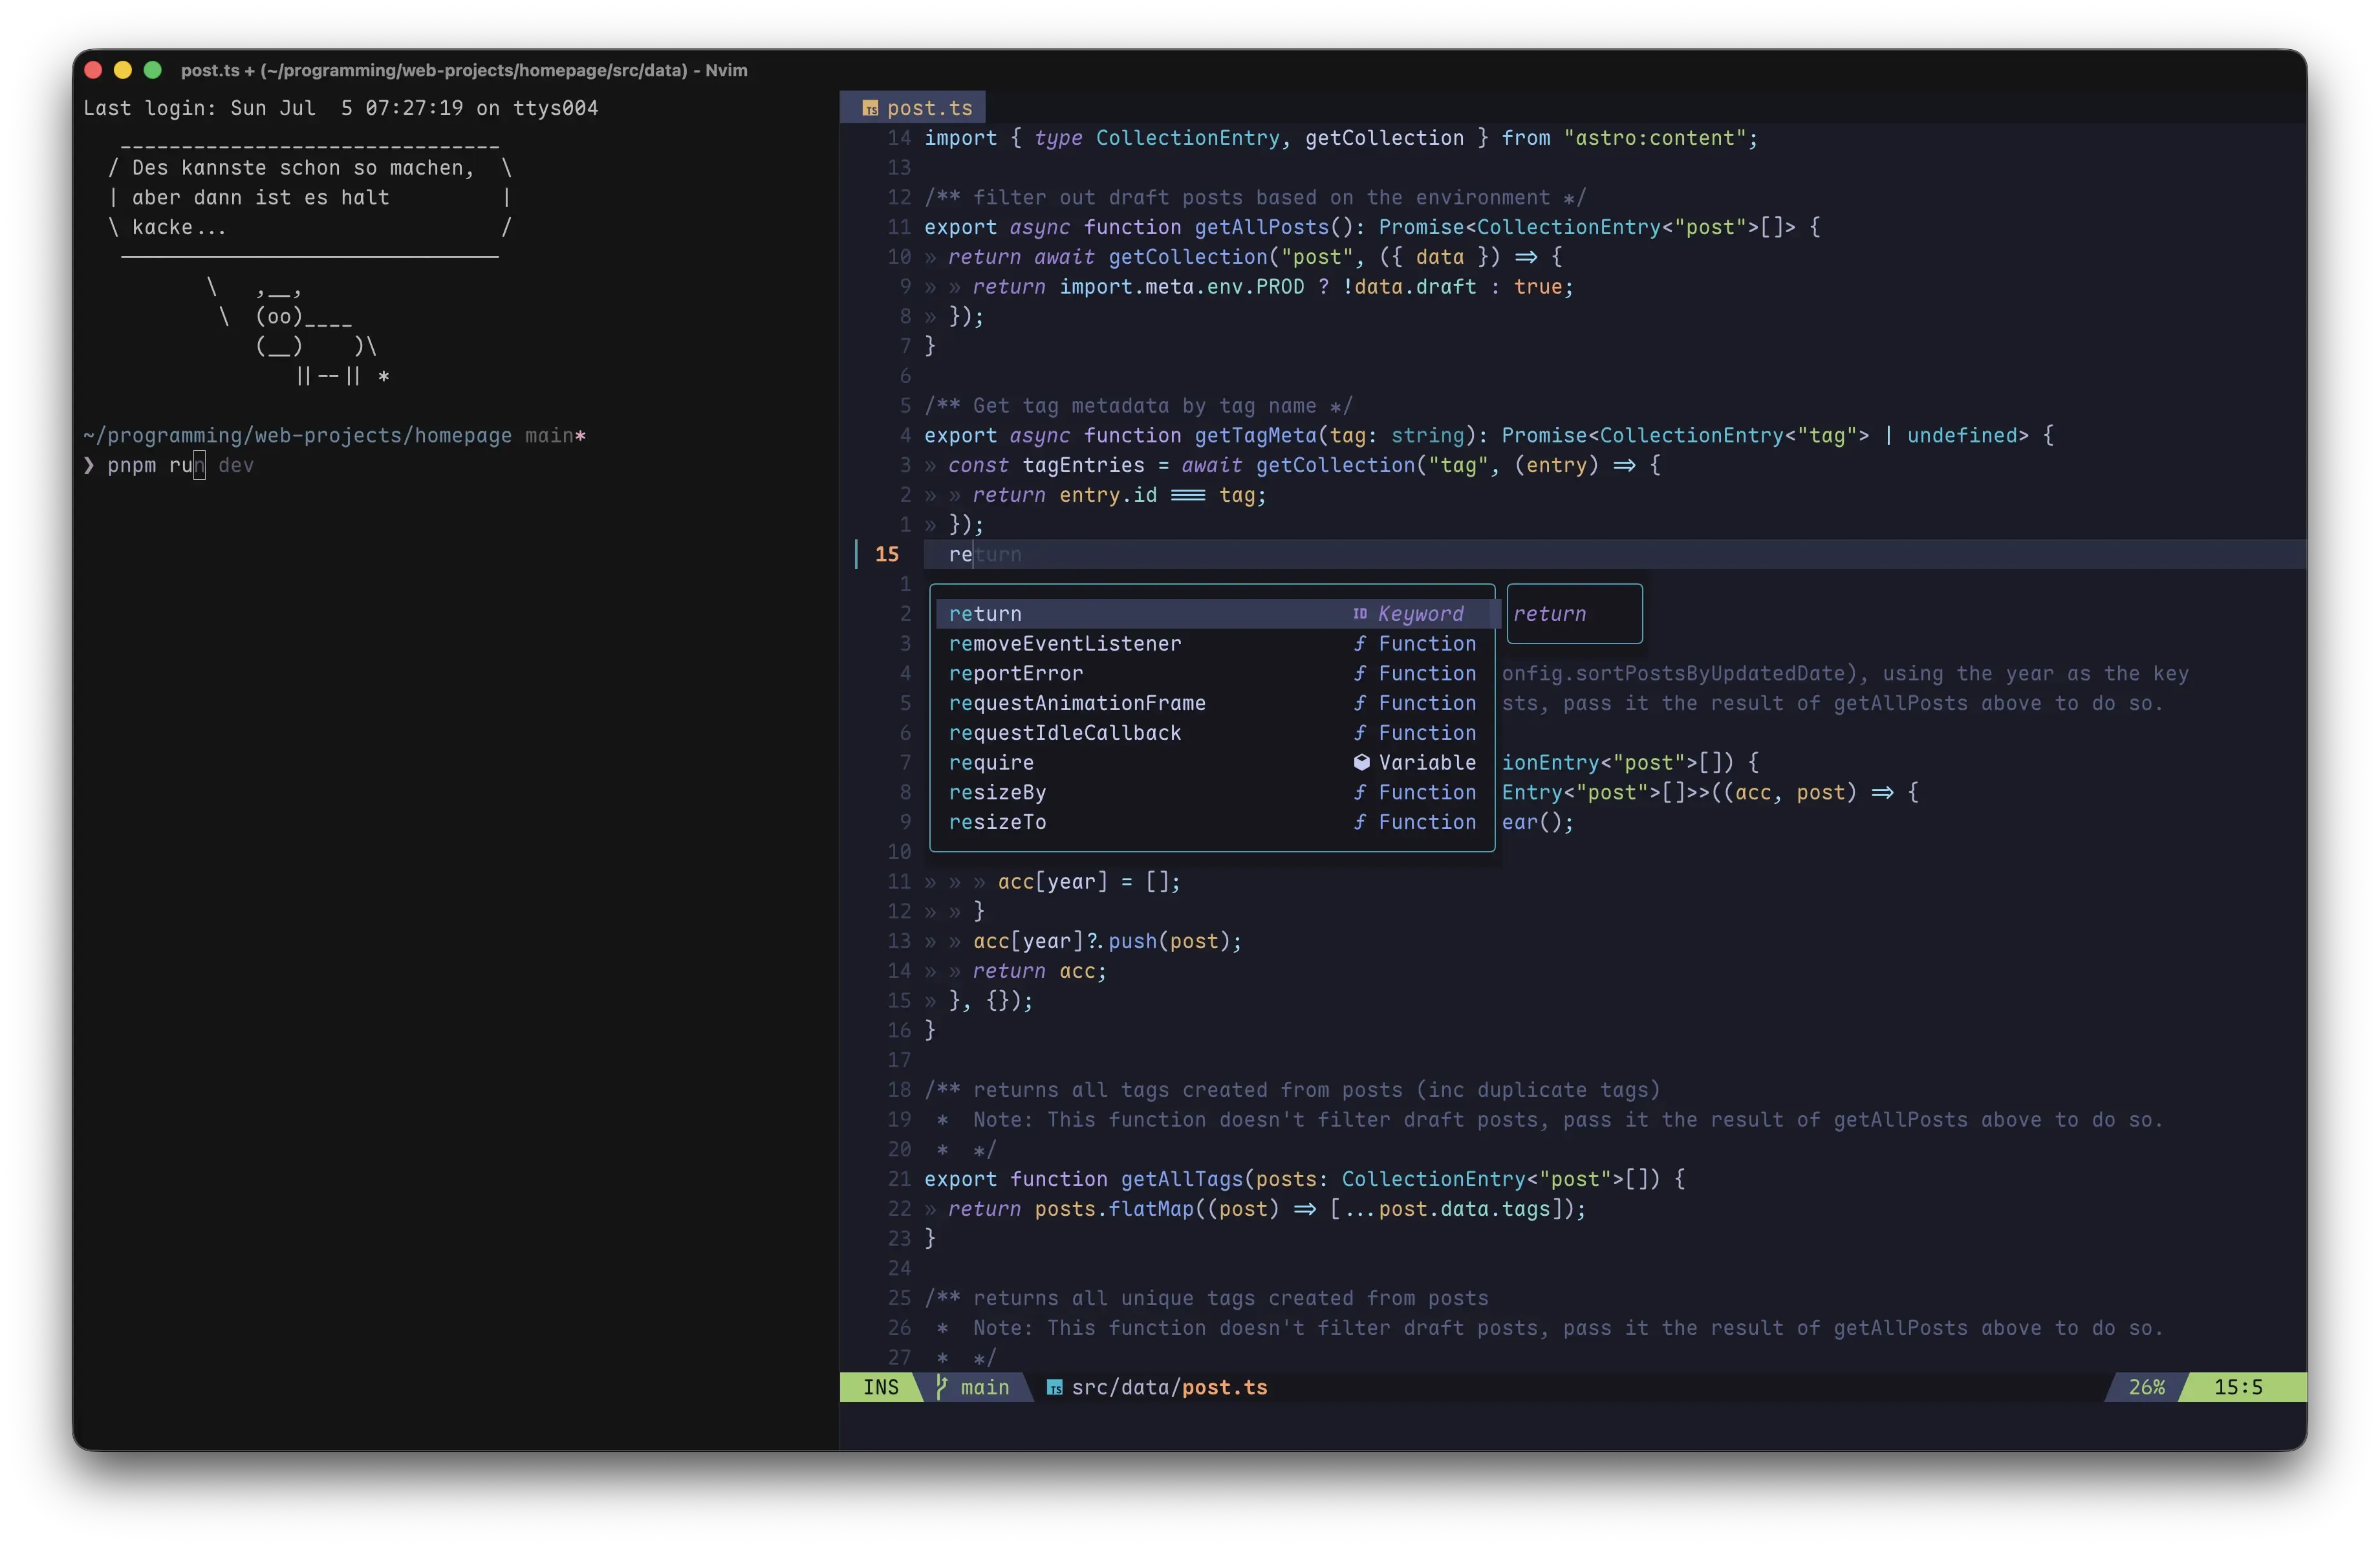Image resolution: width=2380 pixels, height=1547 pixels.
Task: Minimize the window with yellow button
Action: tap(123, 70)
